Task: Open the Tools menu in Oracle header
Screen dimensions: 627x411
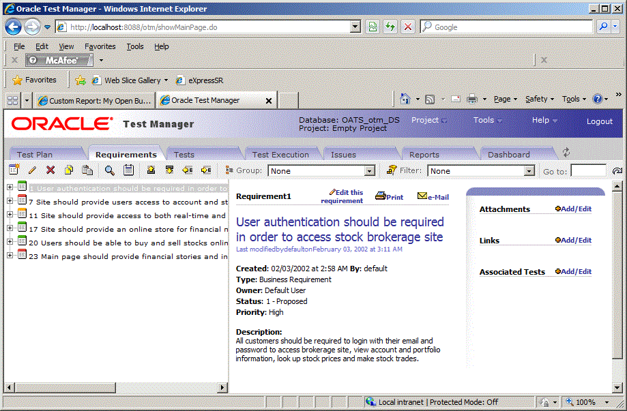Action: tap(487, 120)
